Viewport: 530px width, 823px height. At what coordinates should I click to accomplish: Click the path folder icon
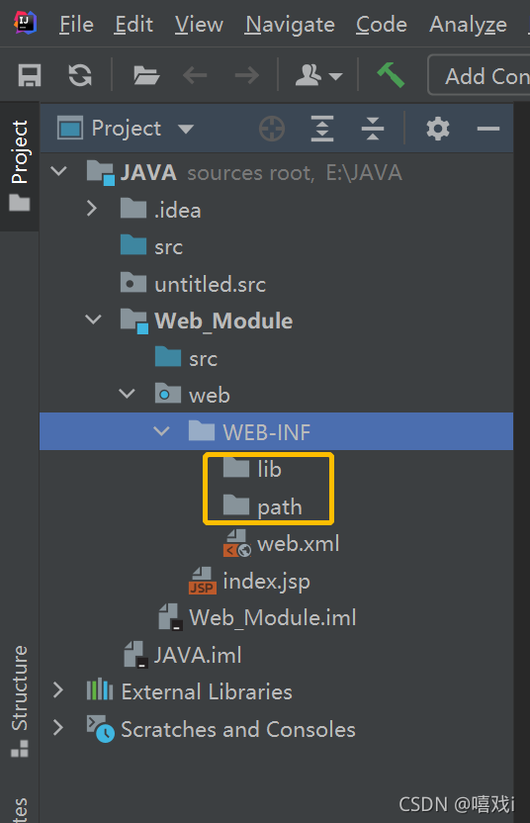tap(236, 504)
